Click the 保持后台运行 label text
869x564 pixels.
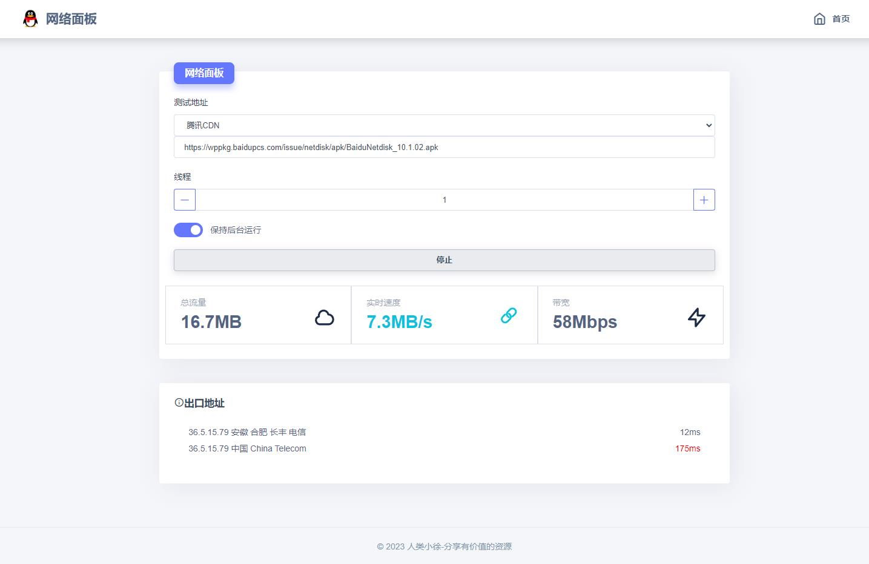click(236, 230)
